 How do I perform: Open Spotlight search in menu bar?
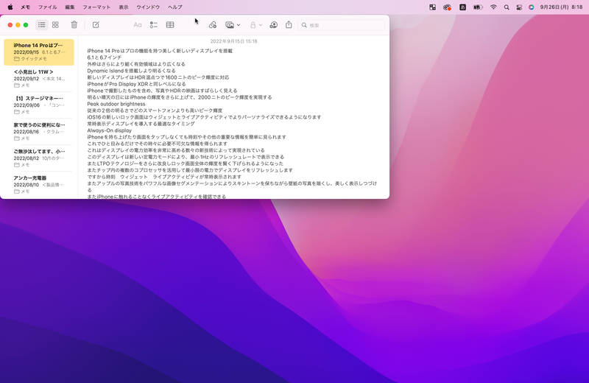(507, 7)
